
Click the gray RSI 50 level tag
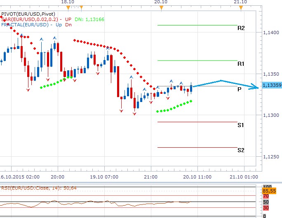pyautogui.click(x=266, y=202)
